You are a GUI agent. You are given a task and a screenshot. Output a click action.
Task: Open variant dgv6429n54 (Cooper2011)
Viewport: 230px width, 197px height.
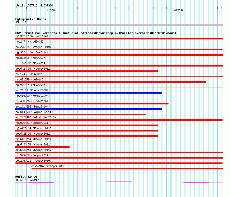coord(33,139)
